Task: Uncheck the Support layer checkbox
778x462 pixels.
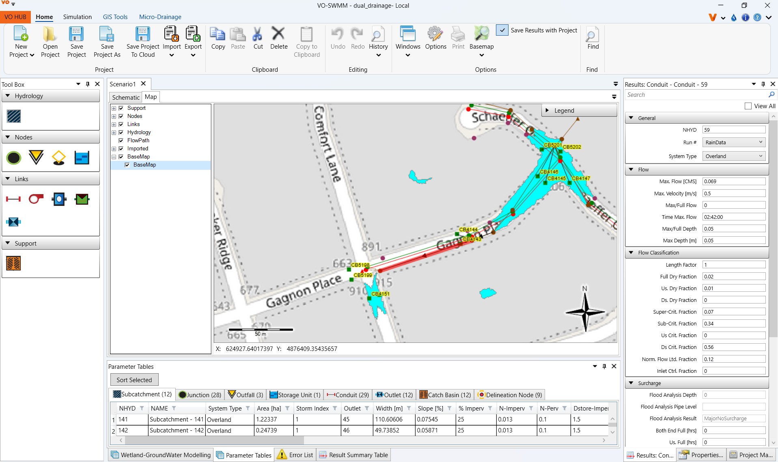Action: coord(121,108)
